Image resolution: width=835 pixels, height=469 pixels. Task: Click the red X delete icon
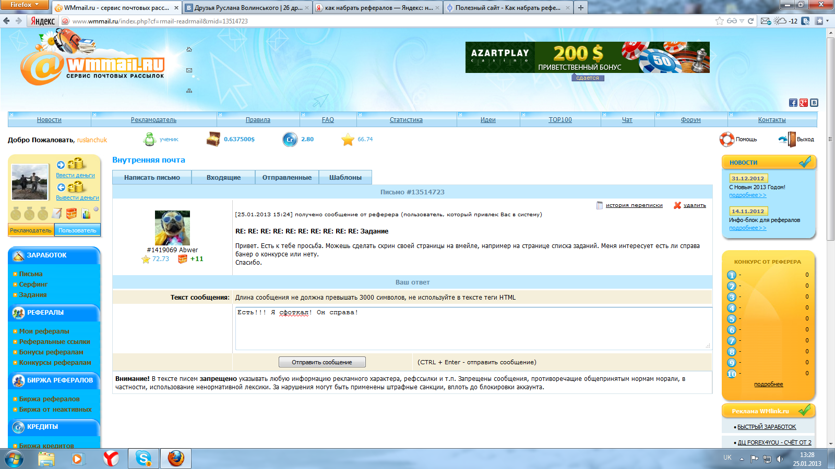click(x=677, y=205)
